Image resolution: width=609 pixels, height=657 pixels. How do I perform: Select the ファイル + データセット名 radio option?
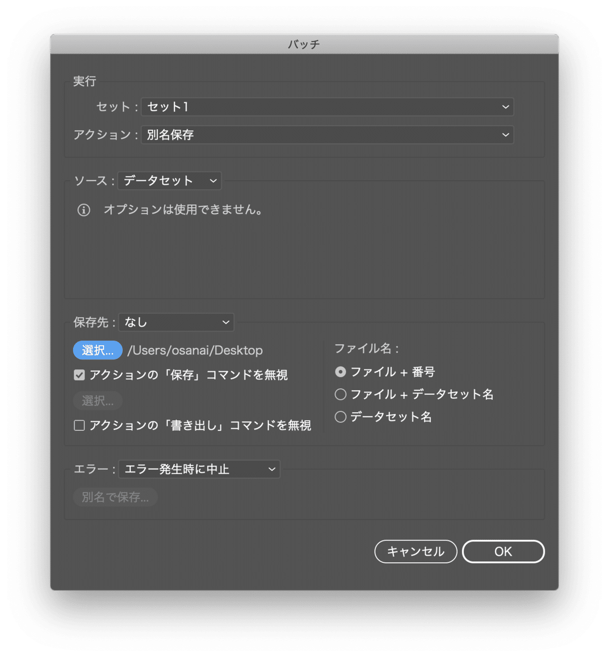340,394
